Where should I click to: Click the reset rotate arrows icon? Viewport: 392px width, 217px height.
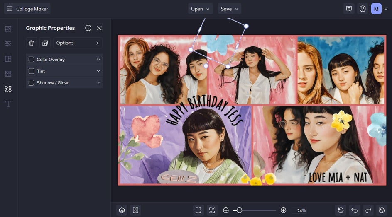(341, 210)
